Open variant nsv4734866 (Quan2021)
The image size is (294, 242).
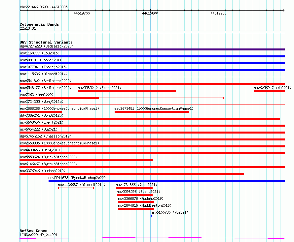point(136,185)
